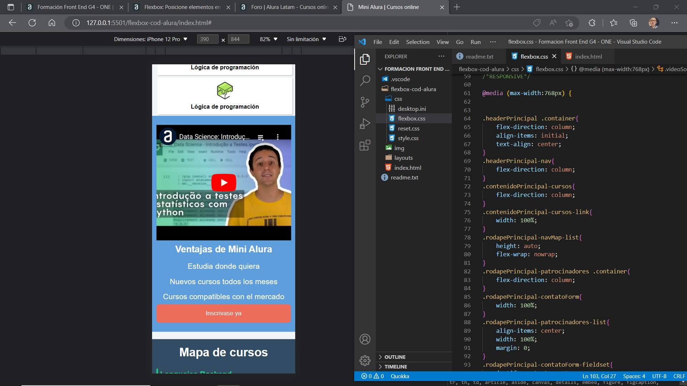687x386 pixels.
Task: Open a new browser tab with the plus icon
Action: coord(457,7)
